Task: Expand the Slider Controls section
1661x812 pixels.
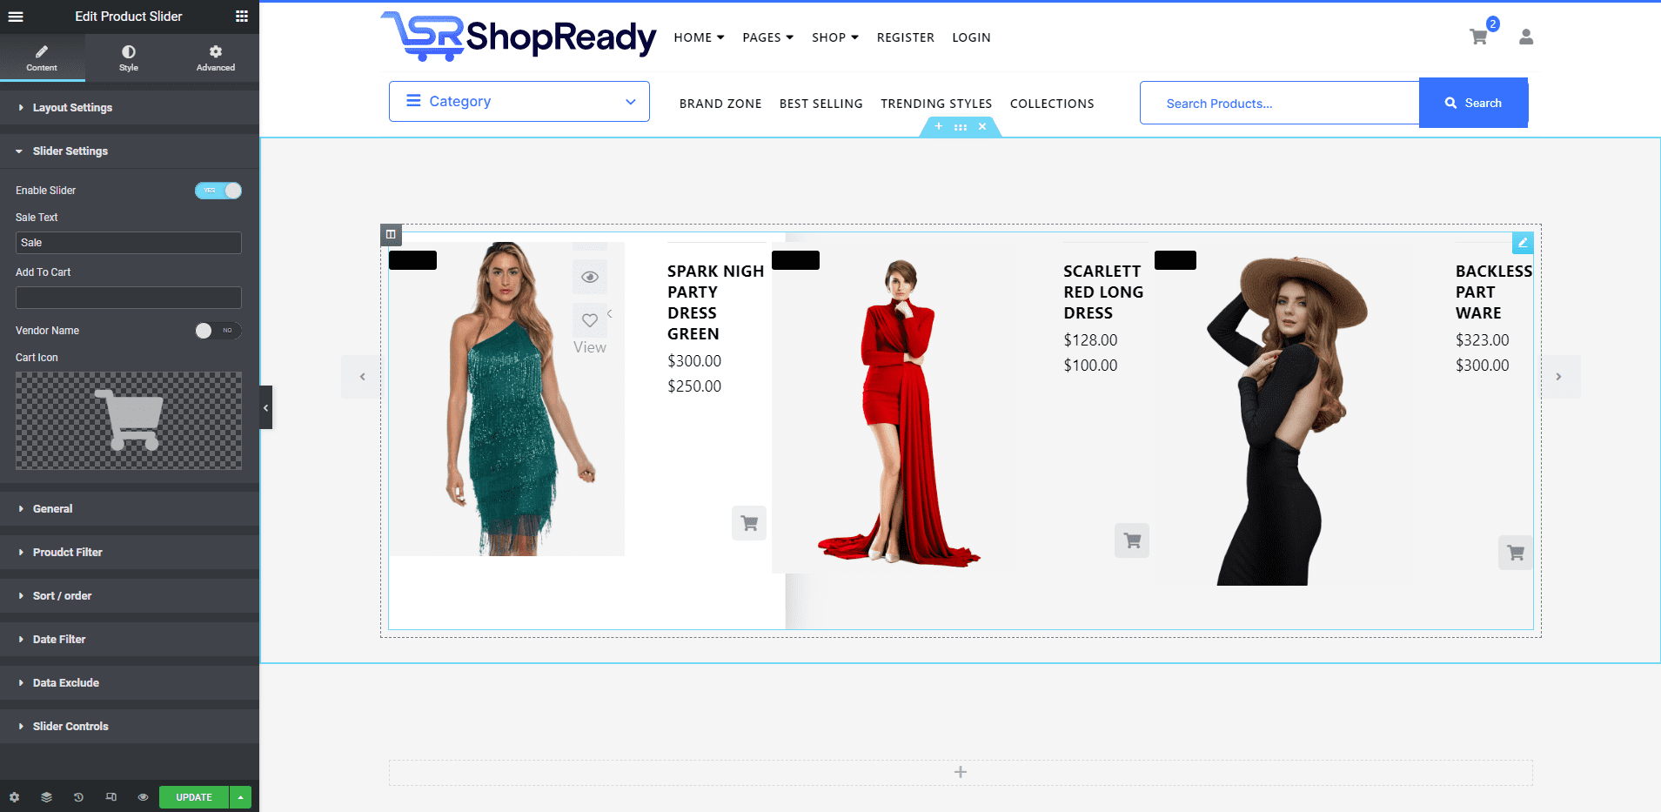Action: point(70,727)
